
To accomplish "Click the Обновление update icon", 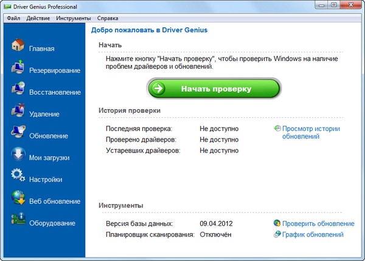I will tap(18, 134).
